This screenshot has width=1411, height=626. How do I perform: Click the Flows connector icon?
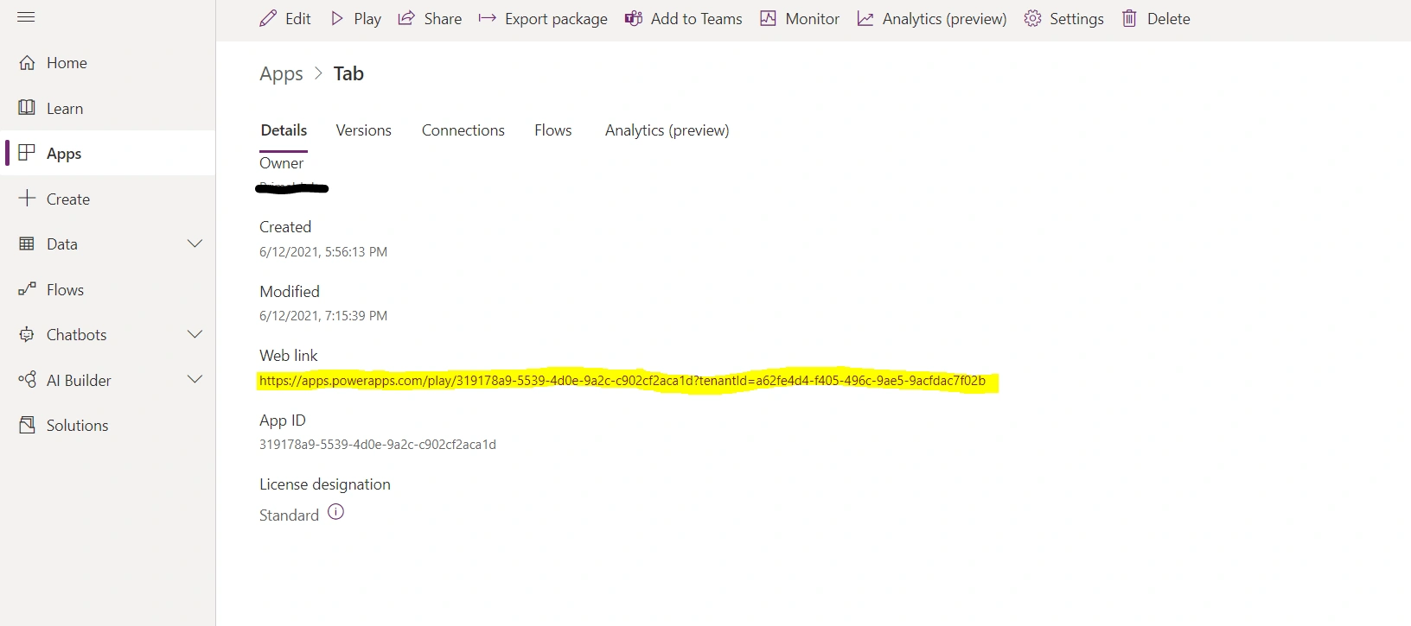28,289
